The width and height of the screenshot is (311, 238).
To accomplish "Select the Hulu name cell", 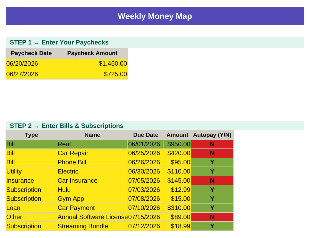I will tap(92, 190).
